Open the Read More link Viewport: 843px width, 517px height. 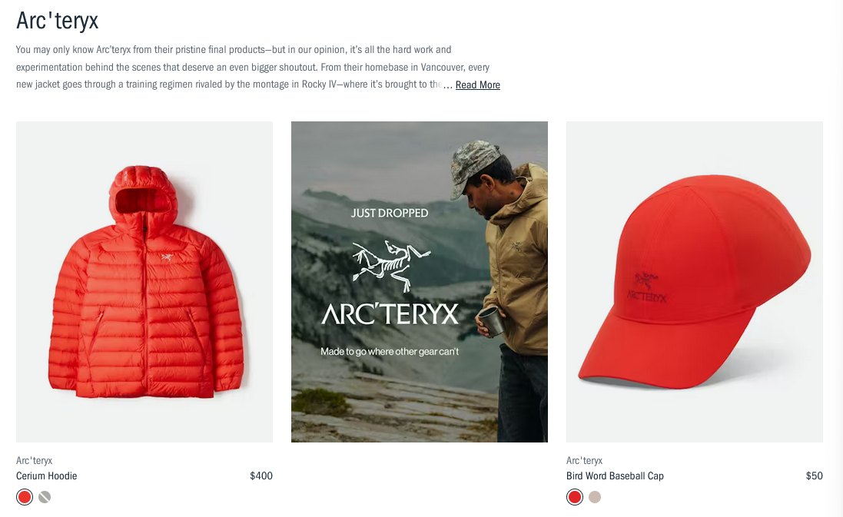tap(477, 85)
